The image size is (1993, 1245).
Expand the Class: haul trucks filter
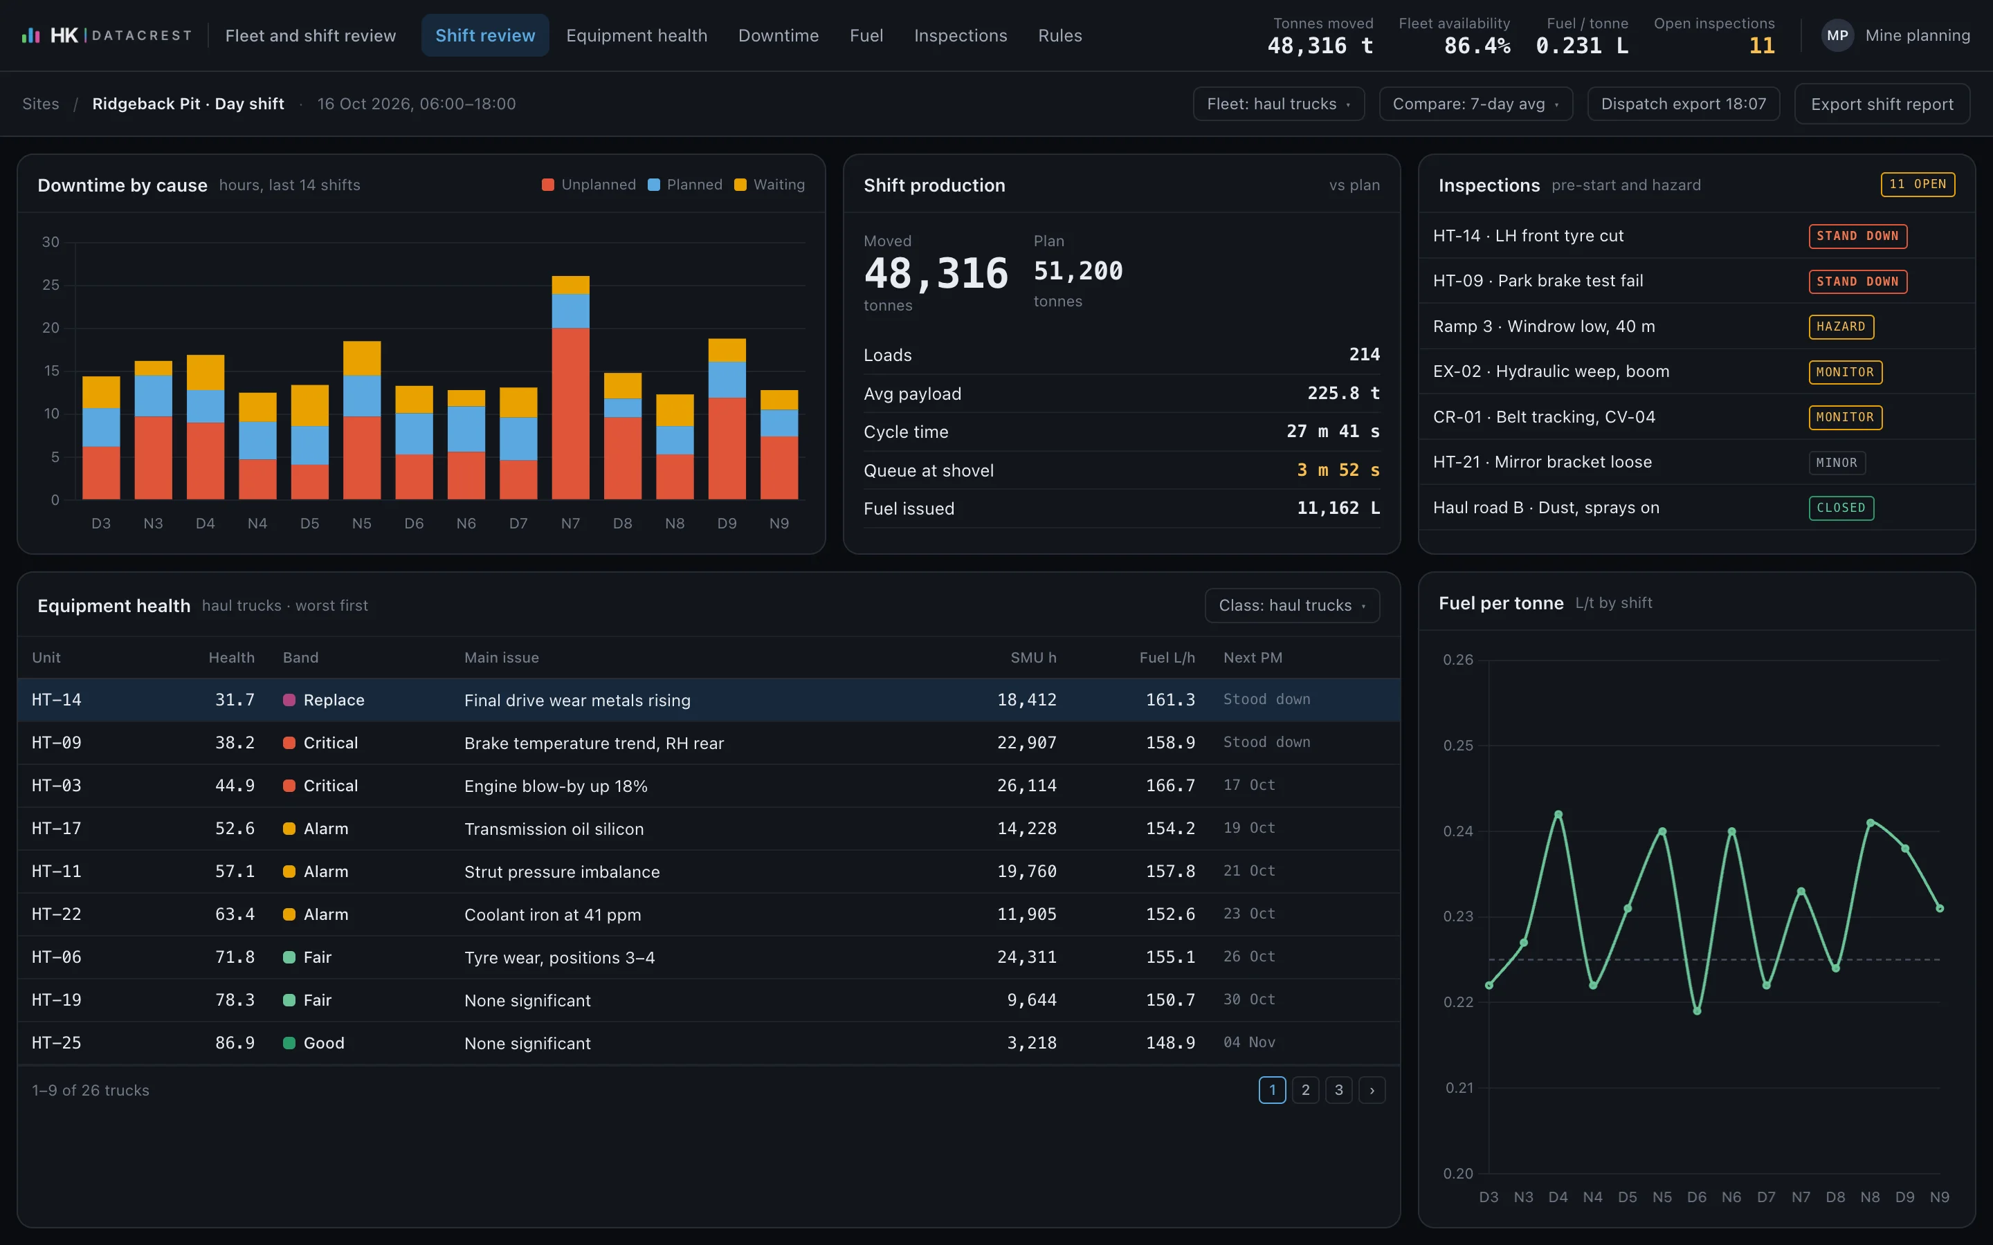point(1292,605)
